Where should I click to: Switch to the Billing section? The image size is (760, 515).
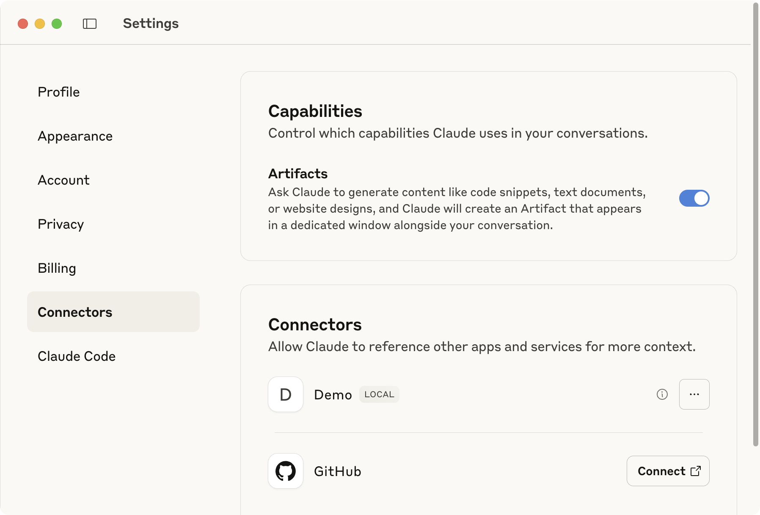pyautogui.click(x=57, y=268)
